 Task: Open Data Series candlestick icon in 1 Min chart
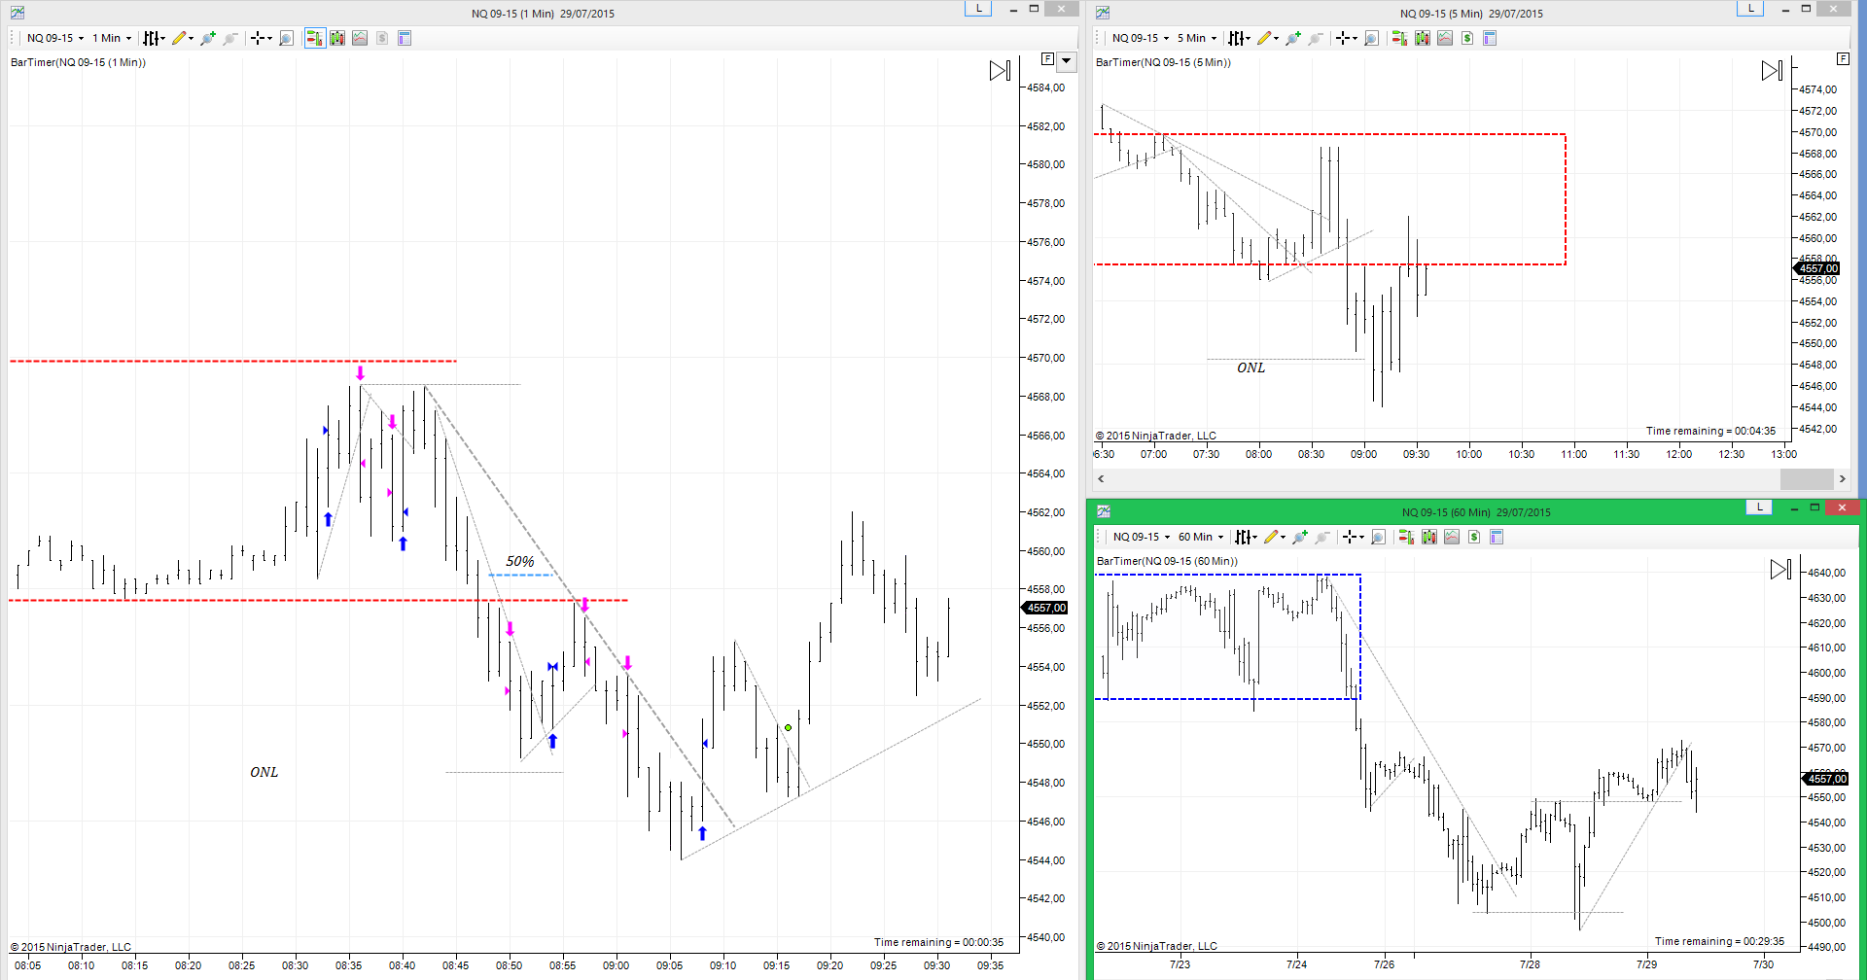click(x=337, y=38)
